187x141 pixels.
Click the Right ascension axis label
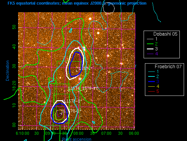click(77, 139)
